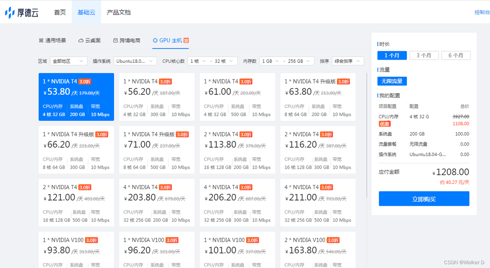This screenshot has width=490, height=268.
Task: Switch to the 云桌面 tab
Action: click(90, 41)
